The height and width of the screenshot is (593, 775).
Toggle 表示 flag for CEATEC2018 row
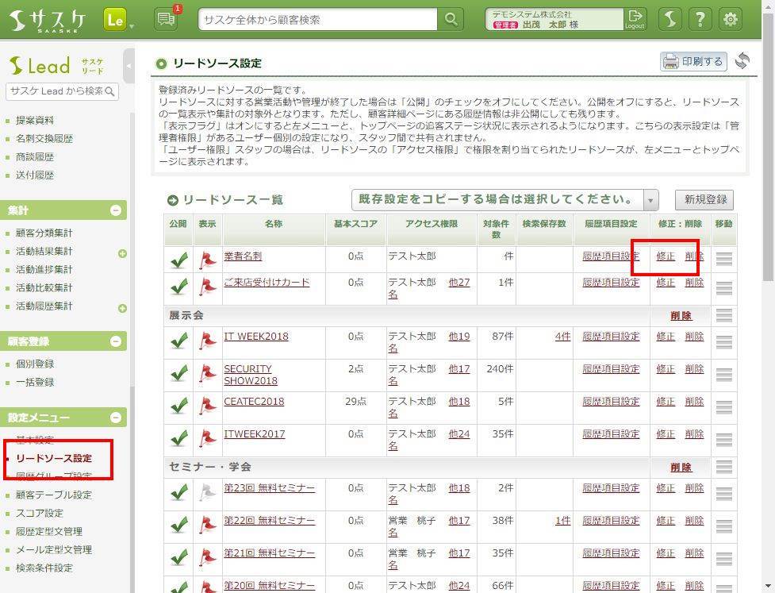(x=207, y=406)
